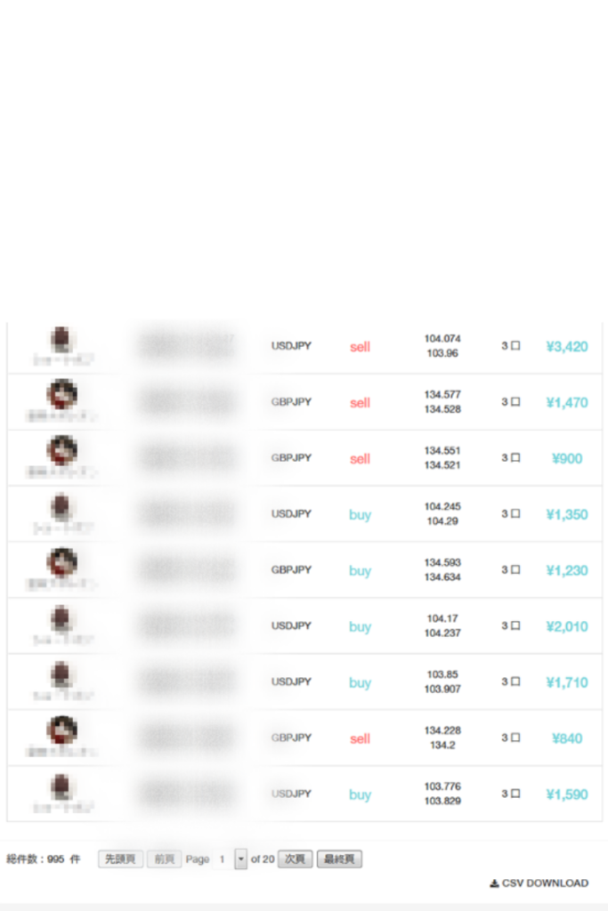Click the avatar in the ¥900 row

pyautogui.click(x=61, y=450)
